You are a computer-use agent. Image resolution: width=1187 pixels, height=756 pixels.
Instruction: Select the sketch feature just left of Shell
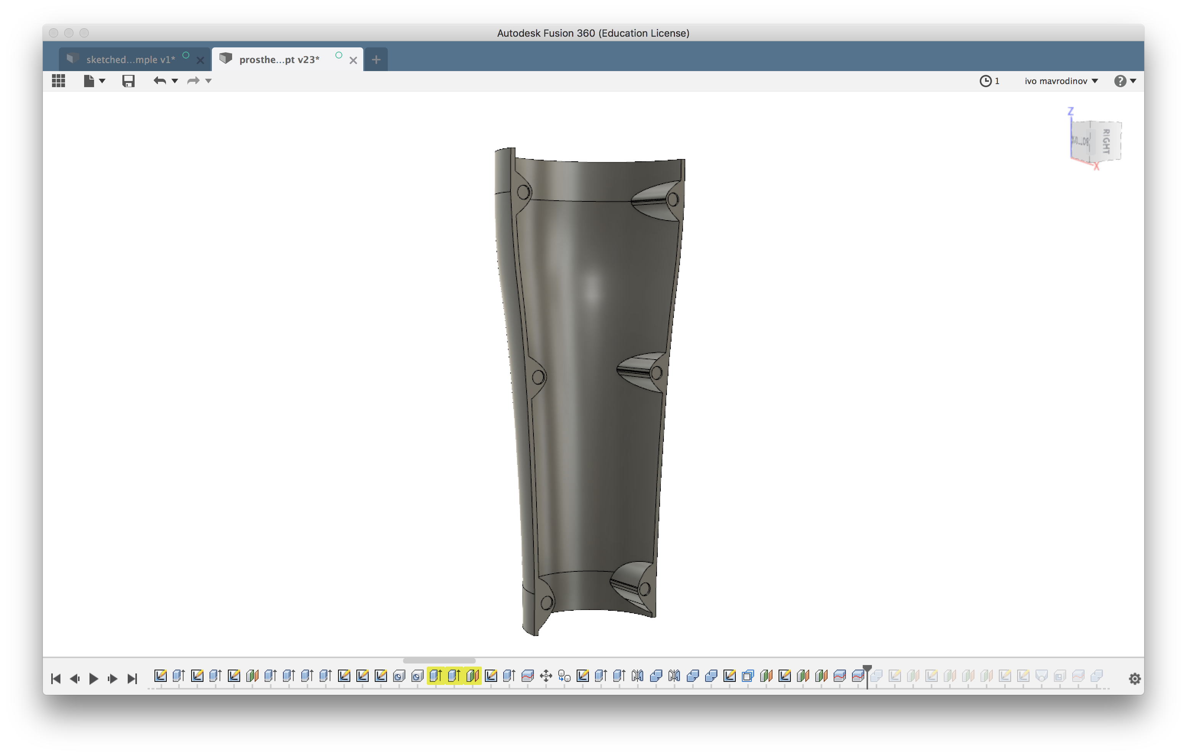[730, 676]
